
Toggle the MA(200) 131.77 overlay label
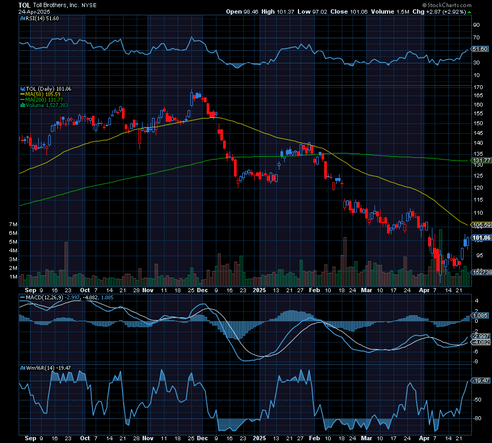click(x=45, y=99)
